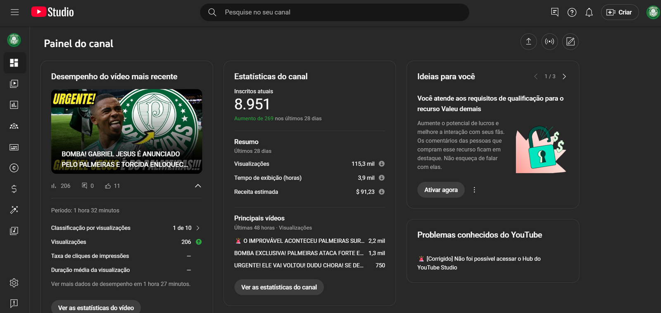Open the three-dot menu beside Ativar agora

click(474, 190)
